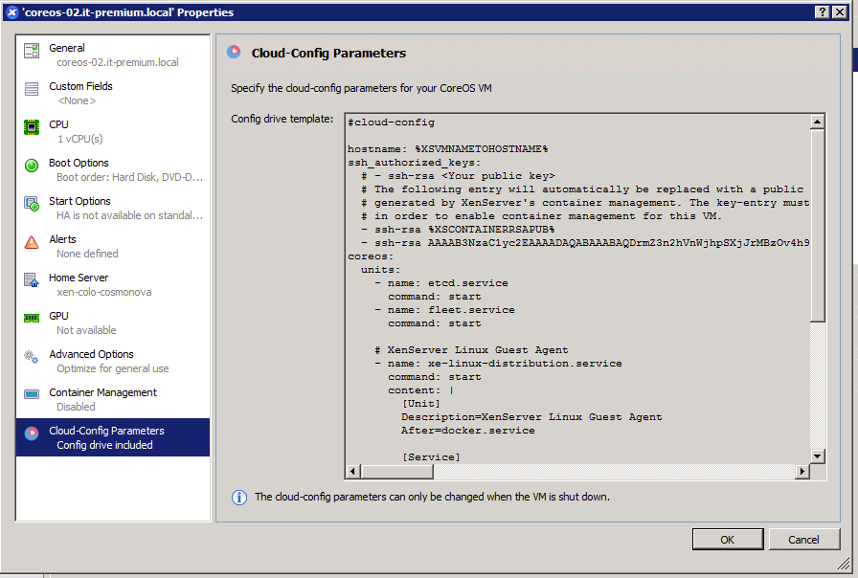Click the dialog resize grip corner
Image resolution: width=858 pixels, height=578 pixels.
(x=843, y=565)
